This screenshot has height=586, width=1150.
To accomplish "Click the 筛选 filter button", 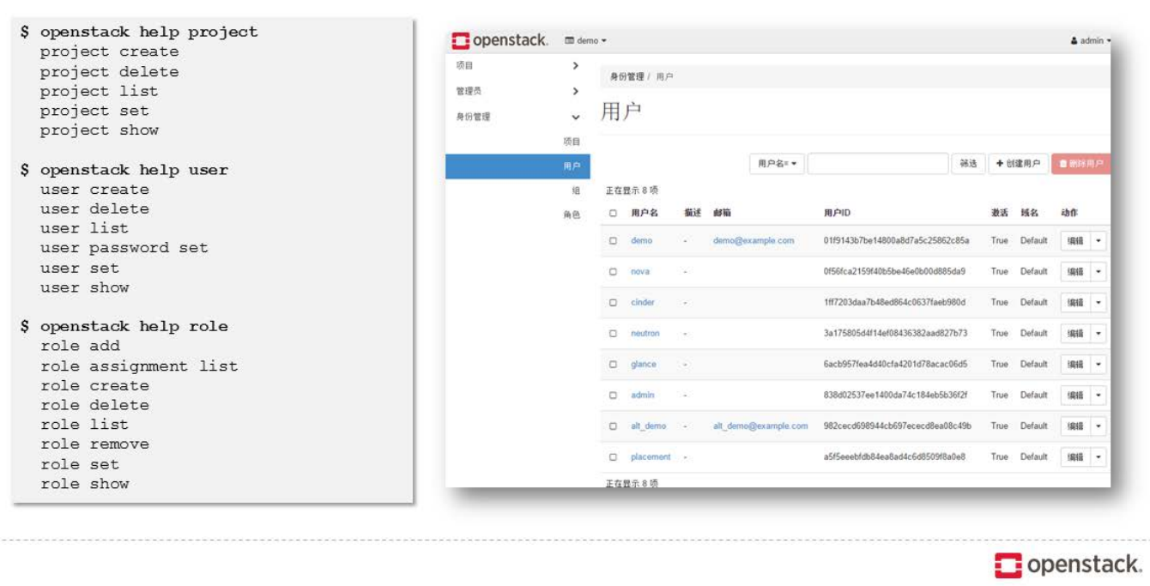I will point(968,164).
